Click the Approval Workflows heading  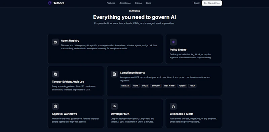(x=64, y=114)
